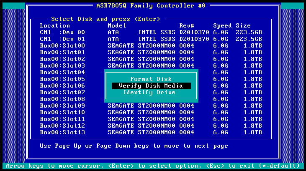The image size is (306, 171).
Task: Choose the Box00:Slot03 disk entry
Action: [x=151, y=65]
